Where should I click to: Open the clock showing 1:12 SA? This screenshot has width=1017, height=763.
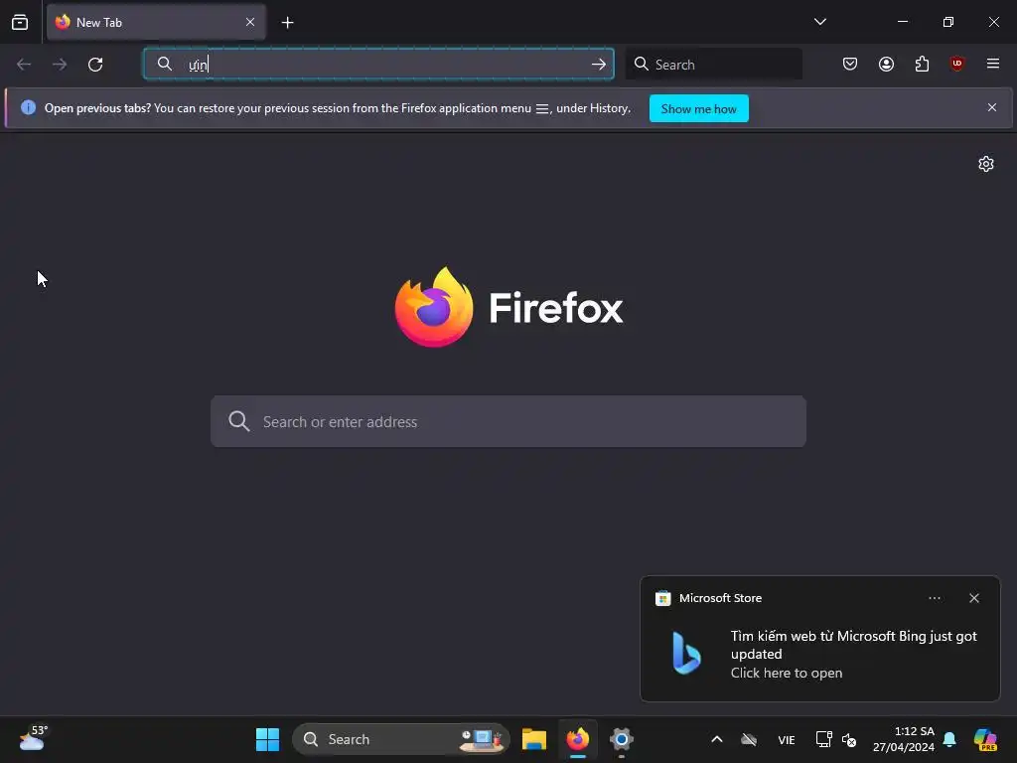(904, 739)
